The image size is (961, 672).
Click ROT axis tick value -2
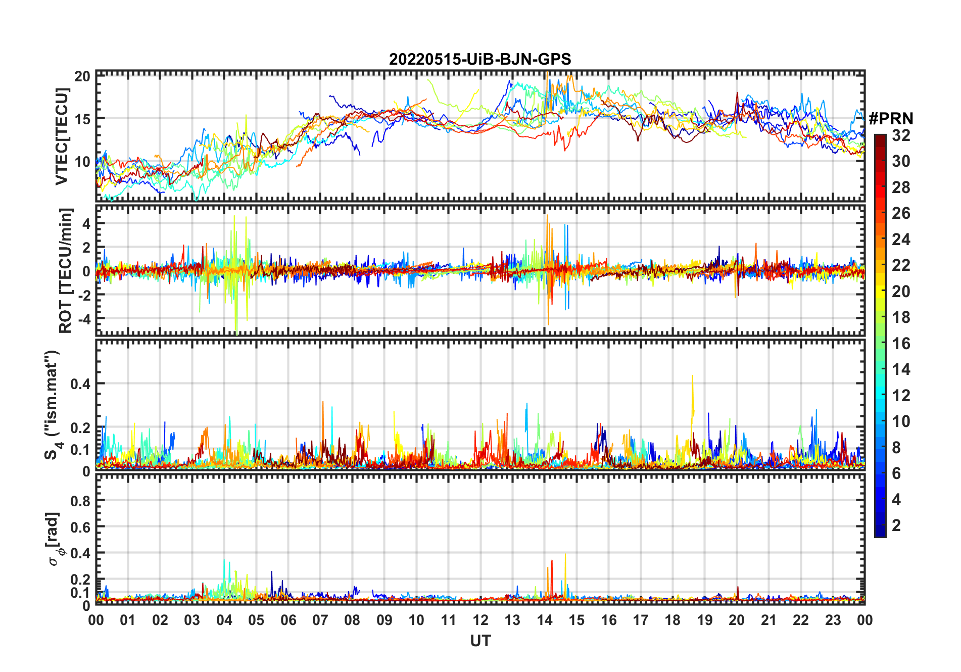tap(83, 295)
